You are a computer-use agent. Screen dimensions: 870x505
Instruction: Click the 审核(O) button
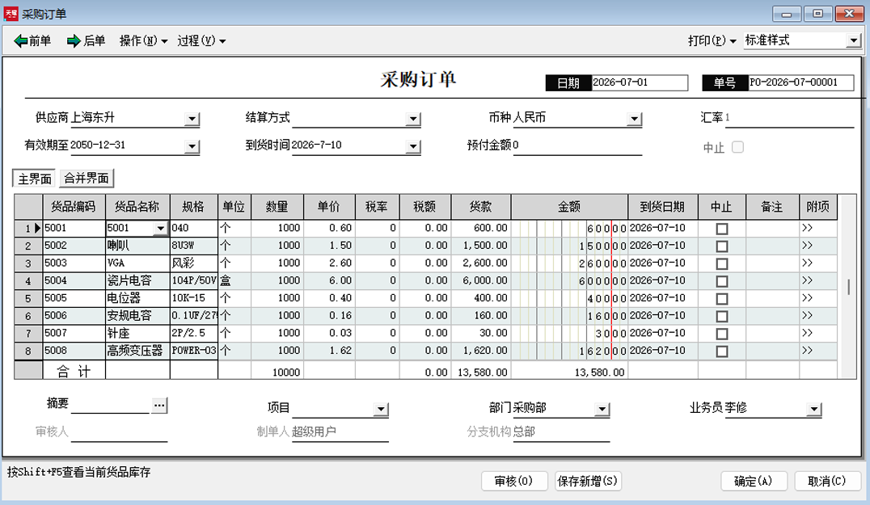[x=513, y=481]
